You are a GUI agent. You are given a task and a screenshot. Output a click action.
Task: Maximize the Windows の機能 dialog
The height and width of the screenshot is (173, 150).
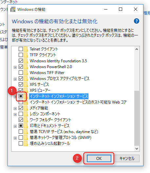(121, 9)
